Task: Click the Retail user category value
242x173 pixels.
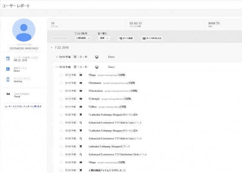Action: click(x=17, y=97)
